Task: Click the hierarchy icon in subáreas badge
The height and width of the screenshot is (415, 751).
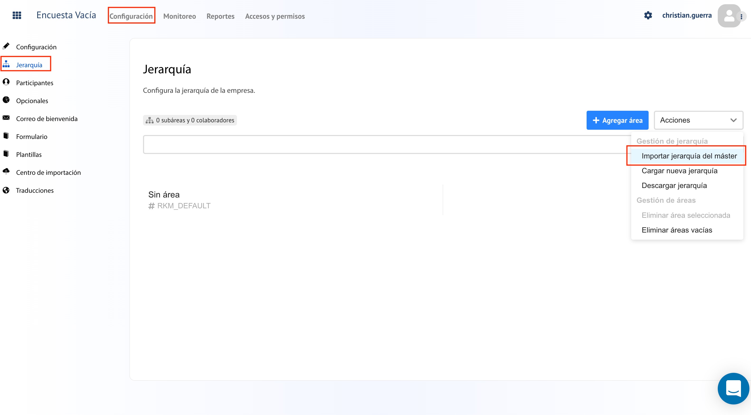Action: (x=150, y=120)
